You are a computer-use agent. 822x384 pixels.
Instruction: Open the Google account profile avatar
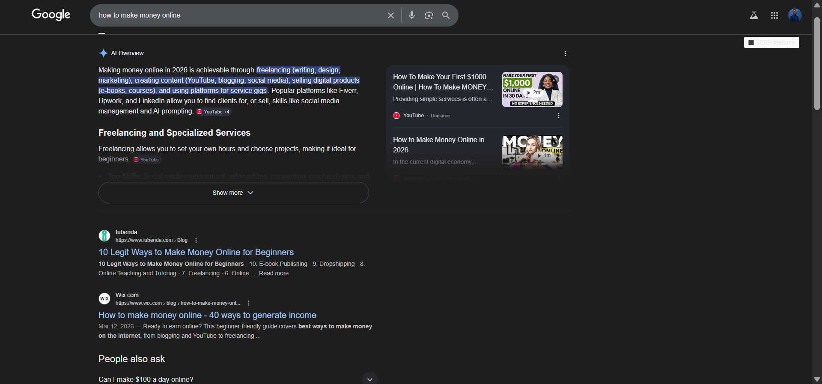(x=795, y=15)
